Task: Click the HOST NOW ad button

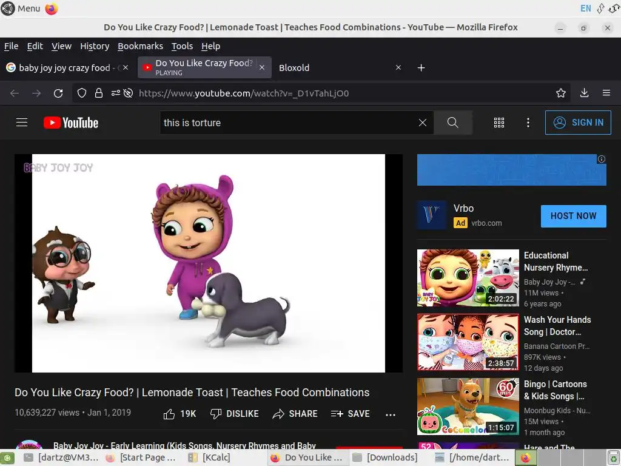Action: tap(573, 216)
